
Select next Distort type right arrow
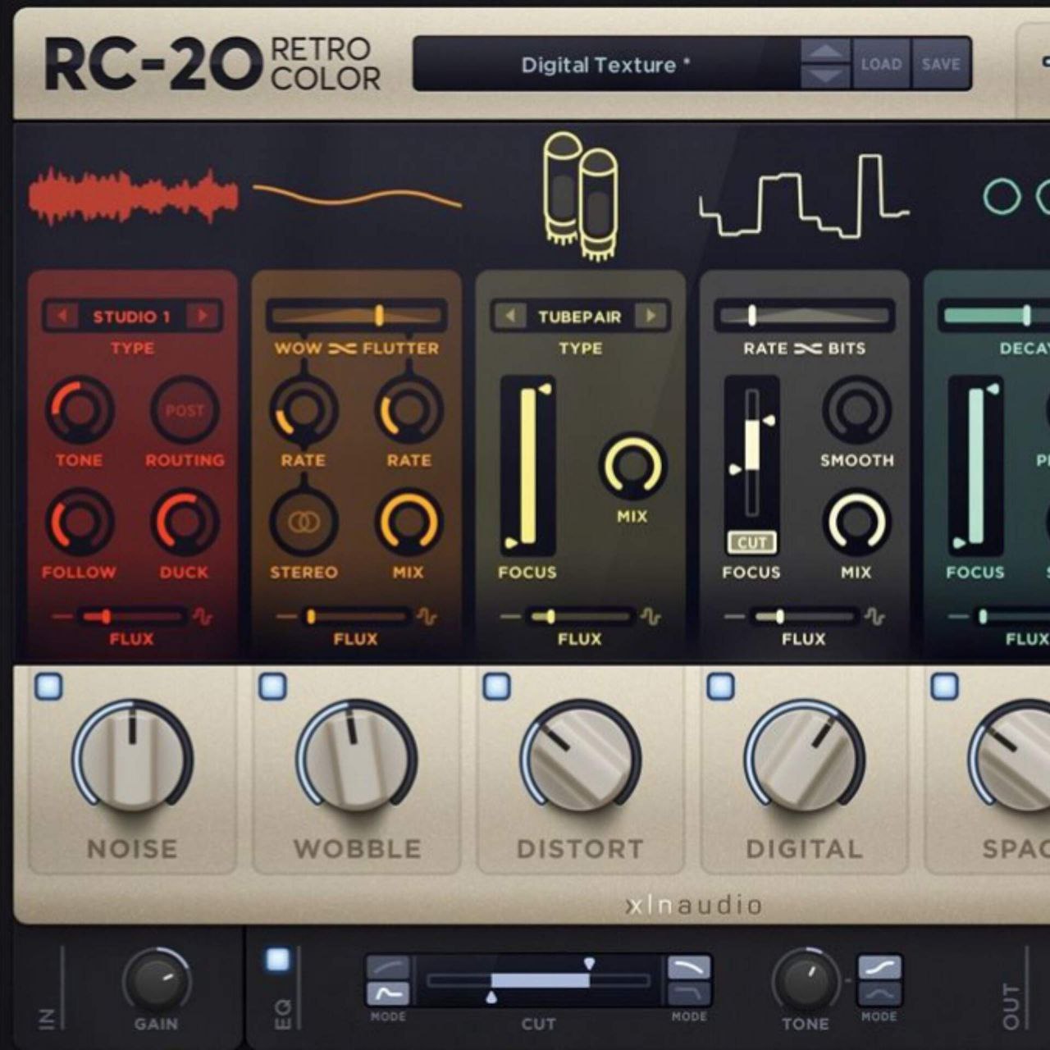click(651, 316)
